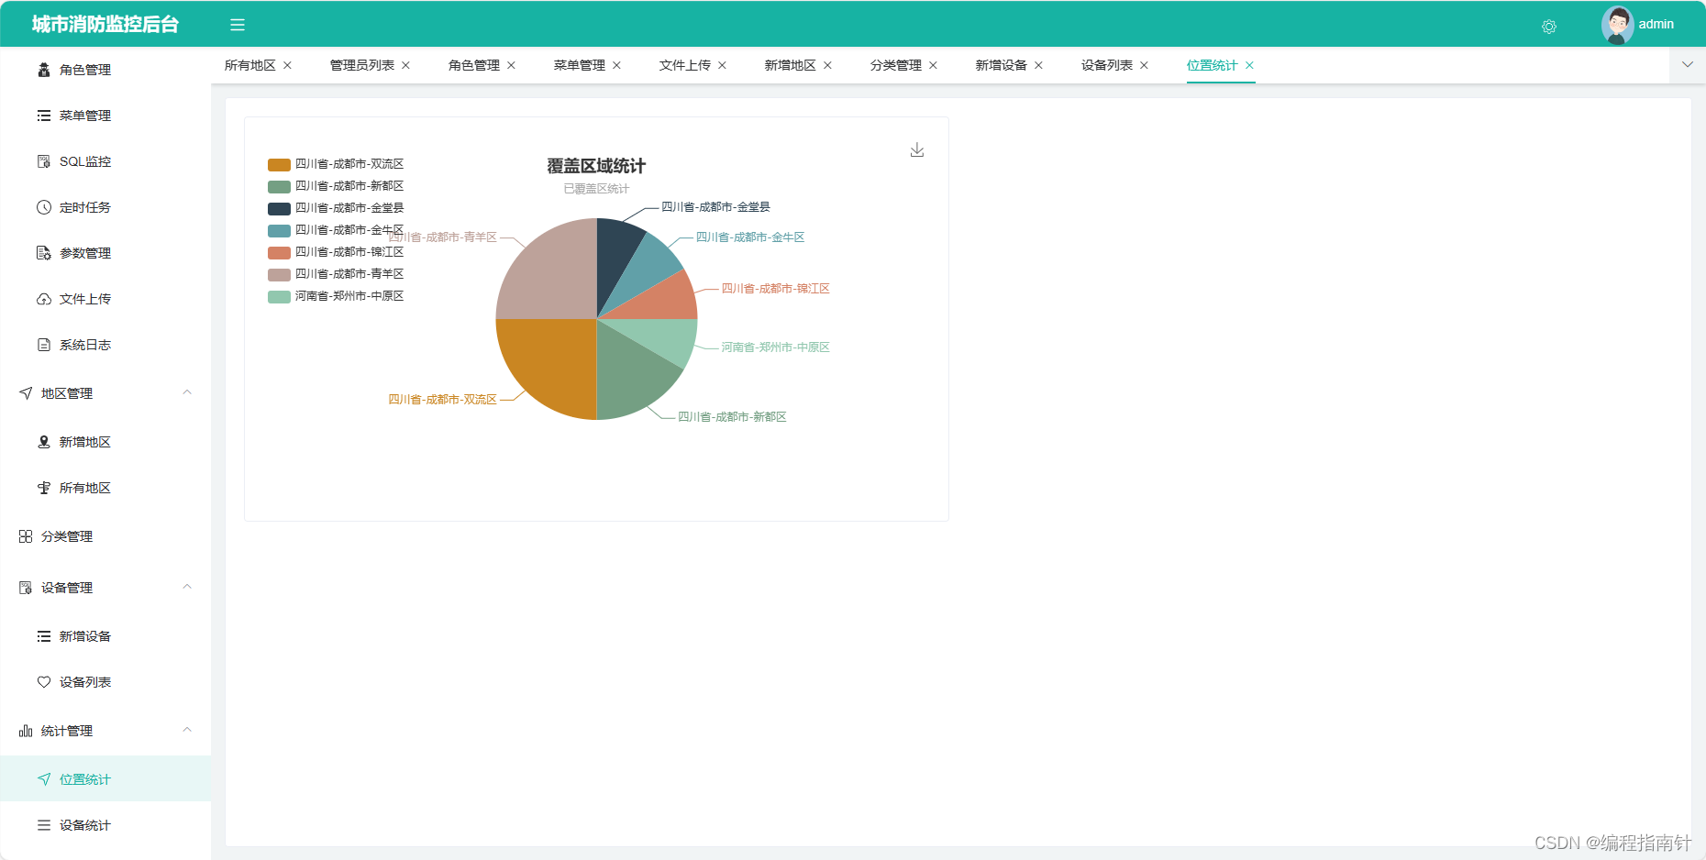This screenshot has width=1706, height=860.
Task: Click the 定时任务 clock icon
Action: [44, 207]
